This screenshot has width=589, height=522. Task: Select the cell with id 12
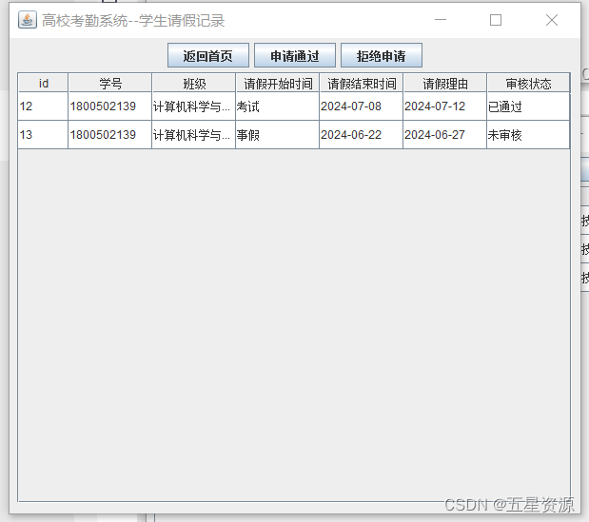(43, 106)
